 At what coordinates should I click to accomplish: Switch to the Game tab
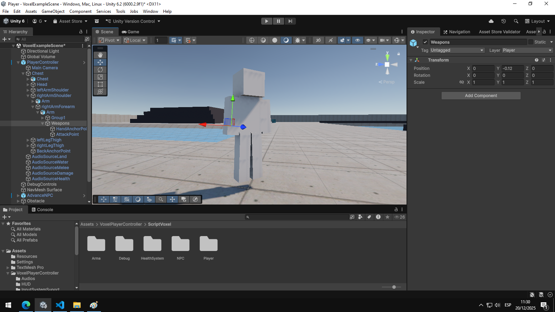click(130, 32)
